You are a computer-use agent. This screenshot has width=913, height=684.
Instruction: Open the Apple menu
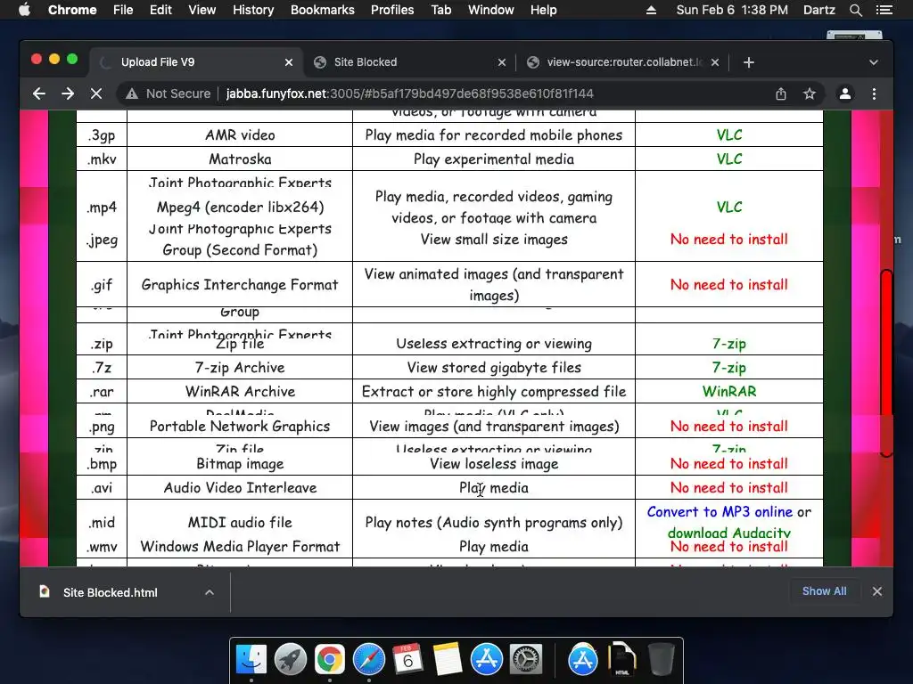24,10
